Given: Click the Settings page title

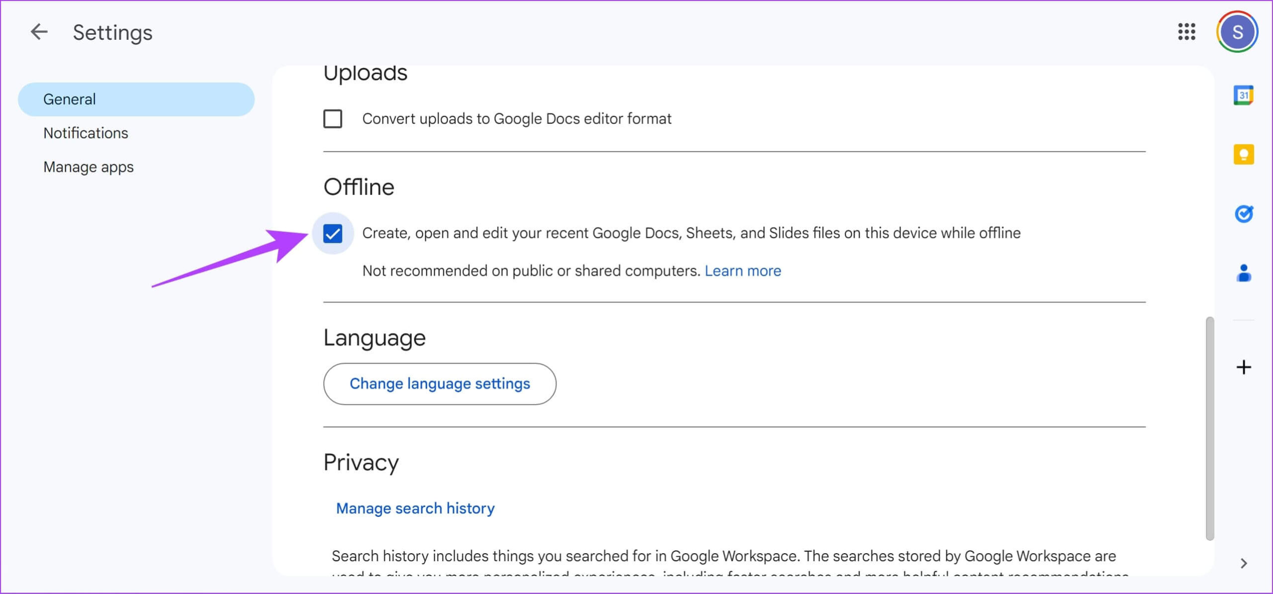Looking at the screenshot, I should click(112, 33).
